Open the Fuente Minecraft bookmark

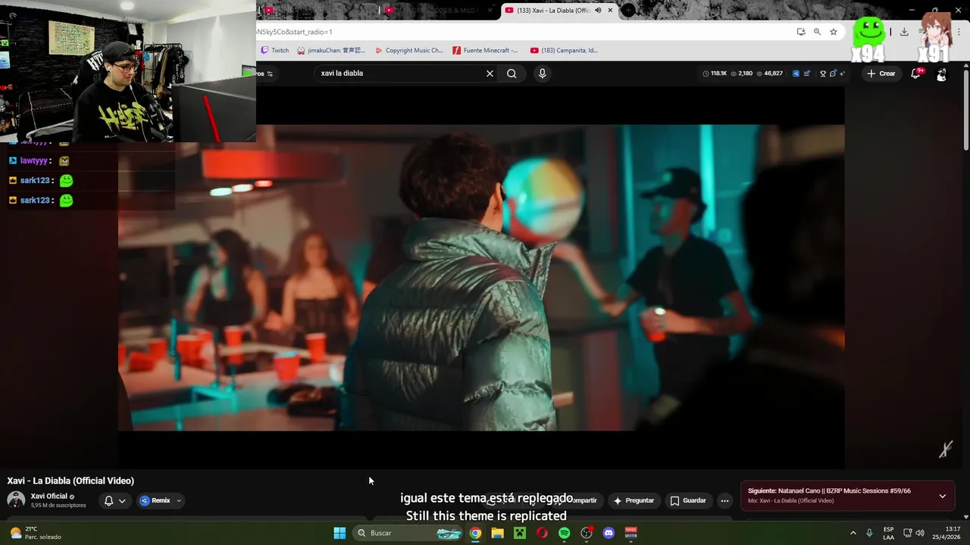[x=485, y=51]
